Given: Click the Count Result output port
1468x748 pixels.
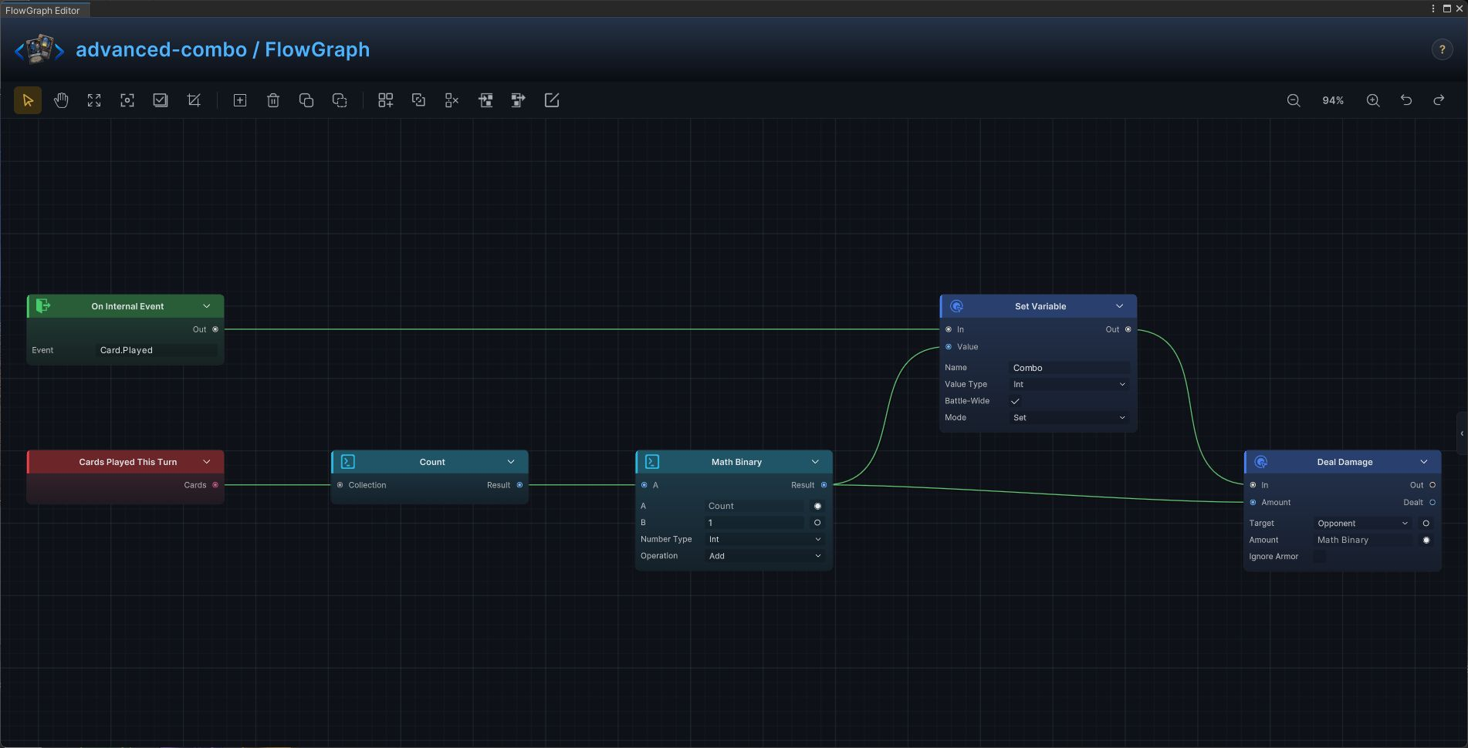Looking at the screenshot, I should [x=519, y=485].
